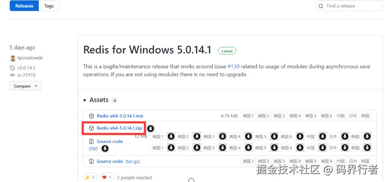This screenshot has height=182, width=385.
Task: Choose 美国 4 mirror in the tar.gz row
Action: (295, 161)
